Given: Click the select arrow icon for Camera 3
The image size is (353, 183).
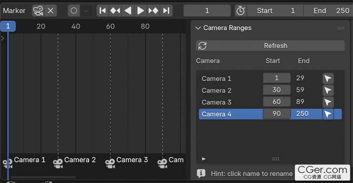Looking at the screenshot, I should coord(328,102).
